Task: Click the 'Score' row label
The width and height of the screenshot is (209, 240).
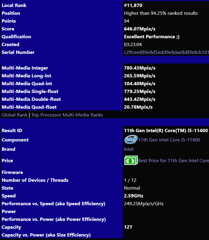Action: tap(8, 29)
